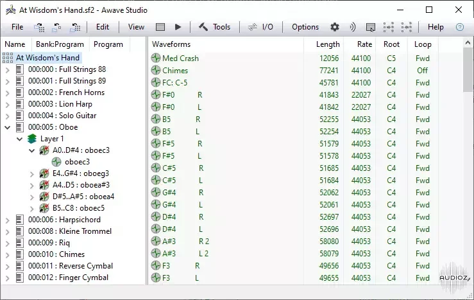Open the Options menu

tap(305, 27)
